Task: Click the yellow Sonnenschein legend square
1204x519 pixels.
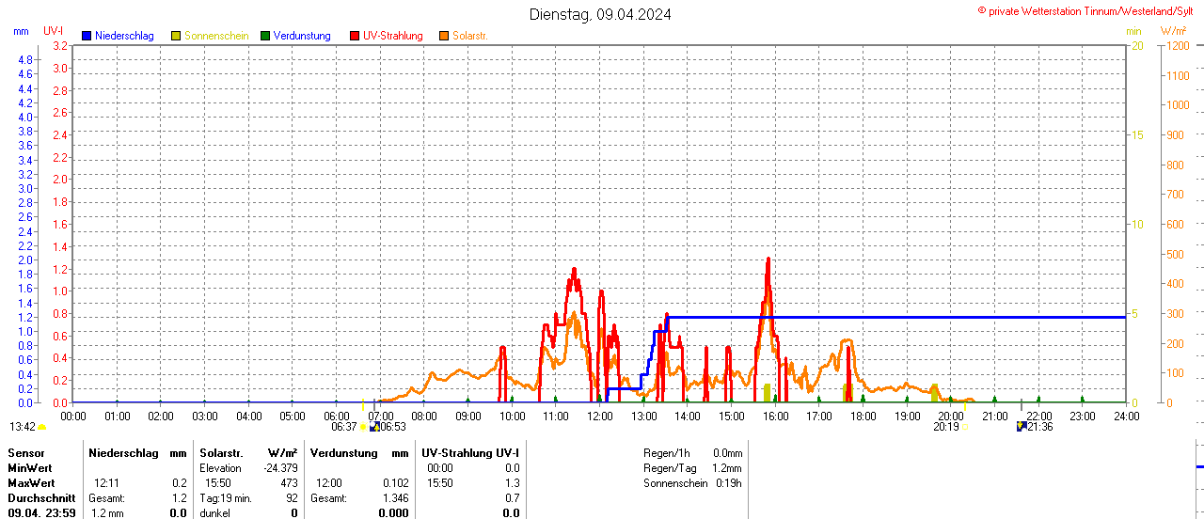Action: click(x=176, y=36)
